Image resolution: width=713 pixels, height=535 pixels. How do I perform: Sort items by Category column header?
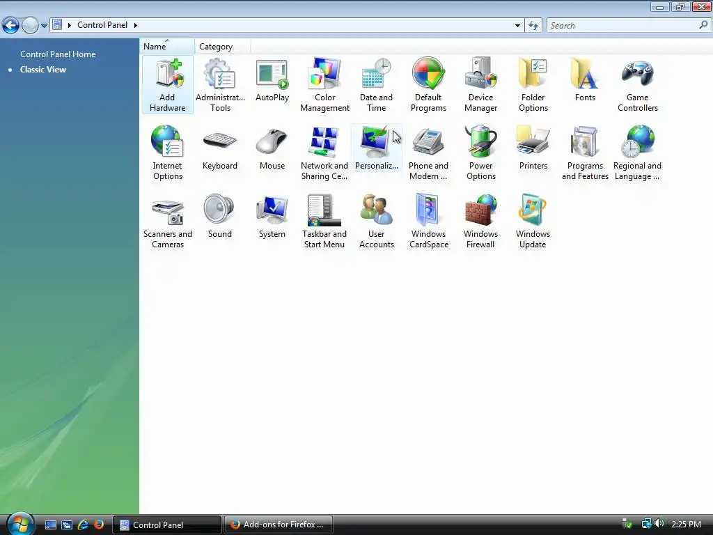(222, 47)
